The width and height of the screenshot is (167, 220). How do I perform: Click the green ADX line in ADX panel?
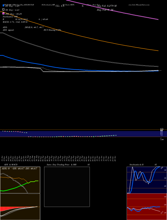click(x=19, y=186)
